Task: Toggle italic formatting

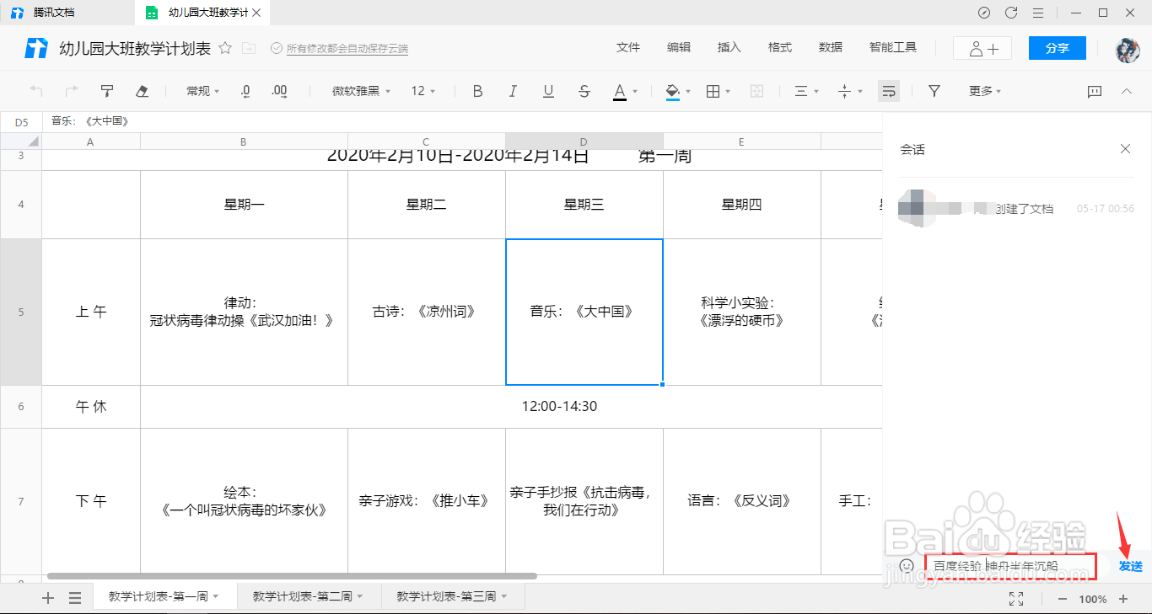Action: [x=513, y=91]
